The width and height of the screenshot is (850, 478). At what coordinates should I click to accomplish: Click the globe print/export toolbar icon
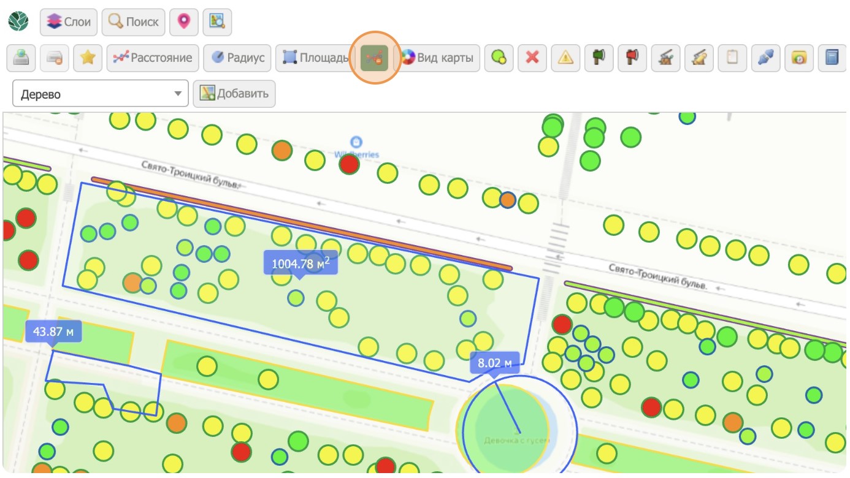22,58
